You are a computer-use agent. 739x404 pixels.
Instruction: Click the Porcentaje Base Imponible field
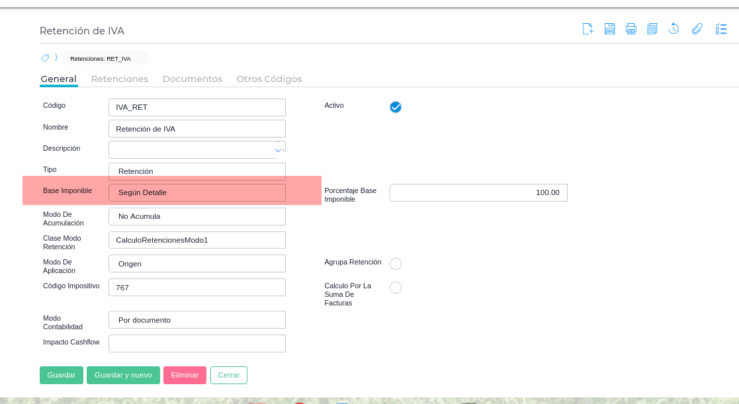[x=478, y=192]
